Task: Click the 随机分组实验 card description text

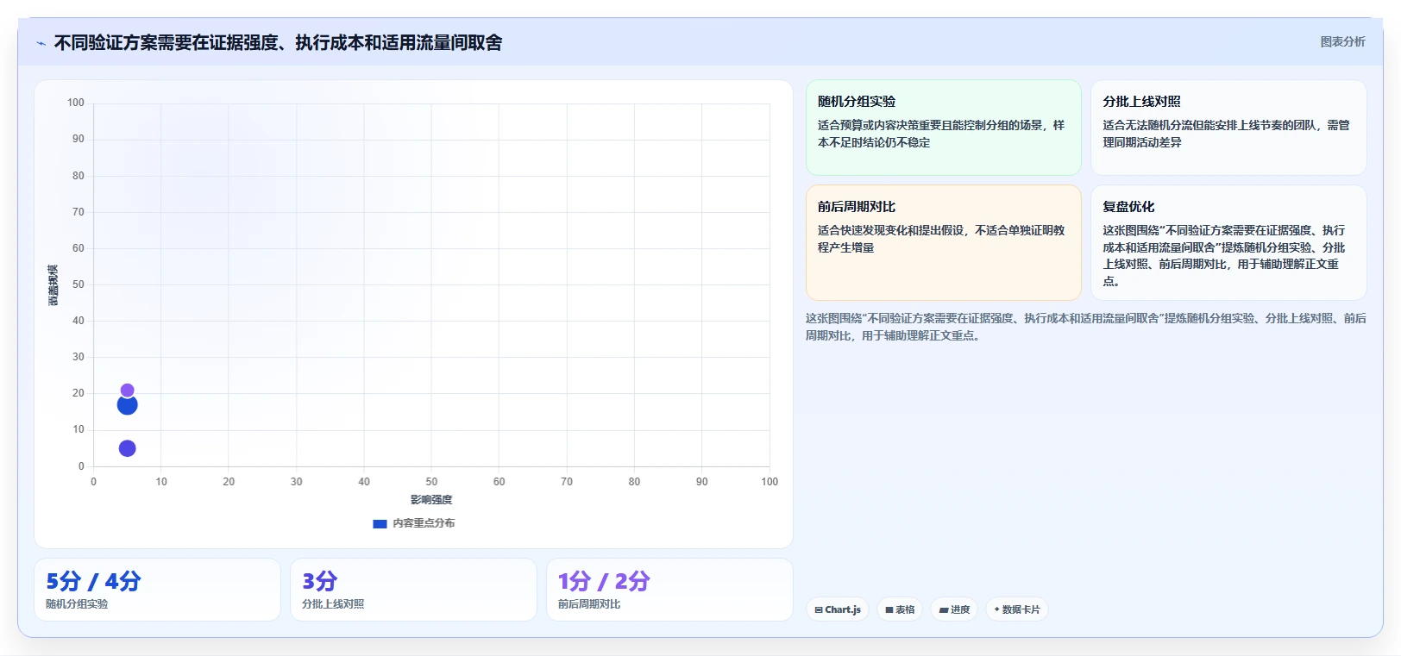Action: click(941, 134)
